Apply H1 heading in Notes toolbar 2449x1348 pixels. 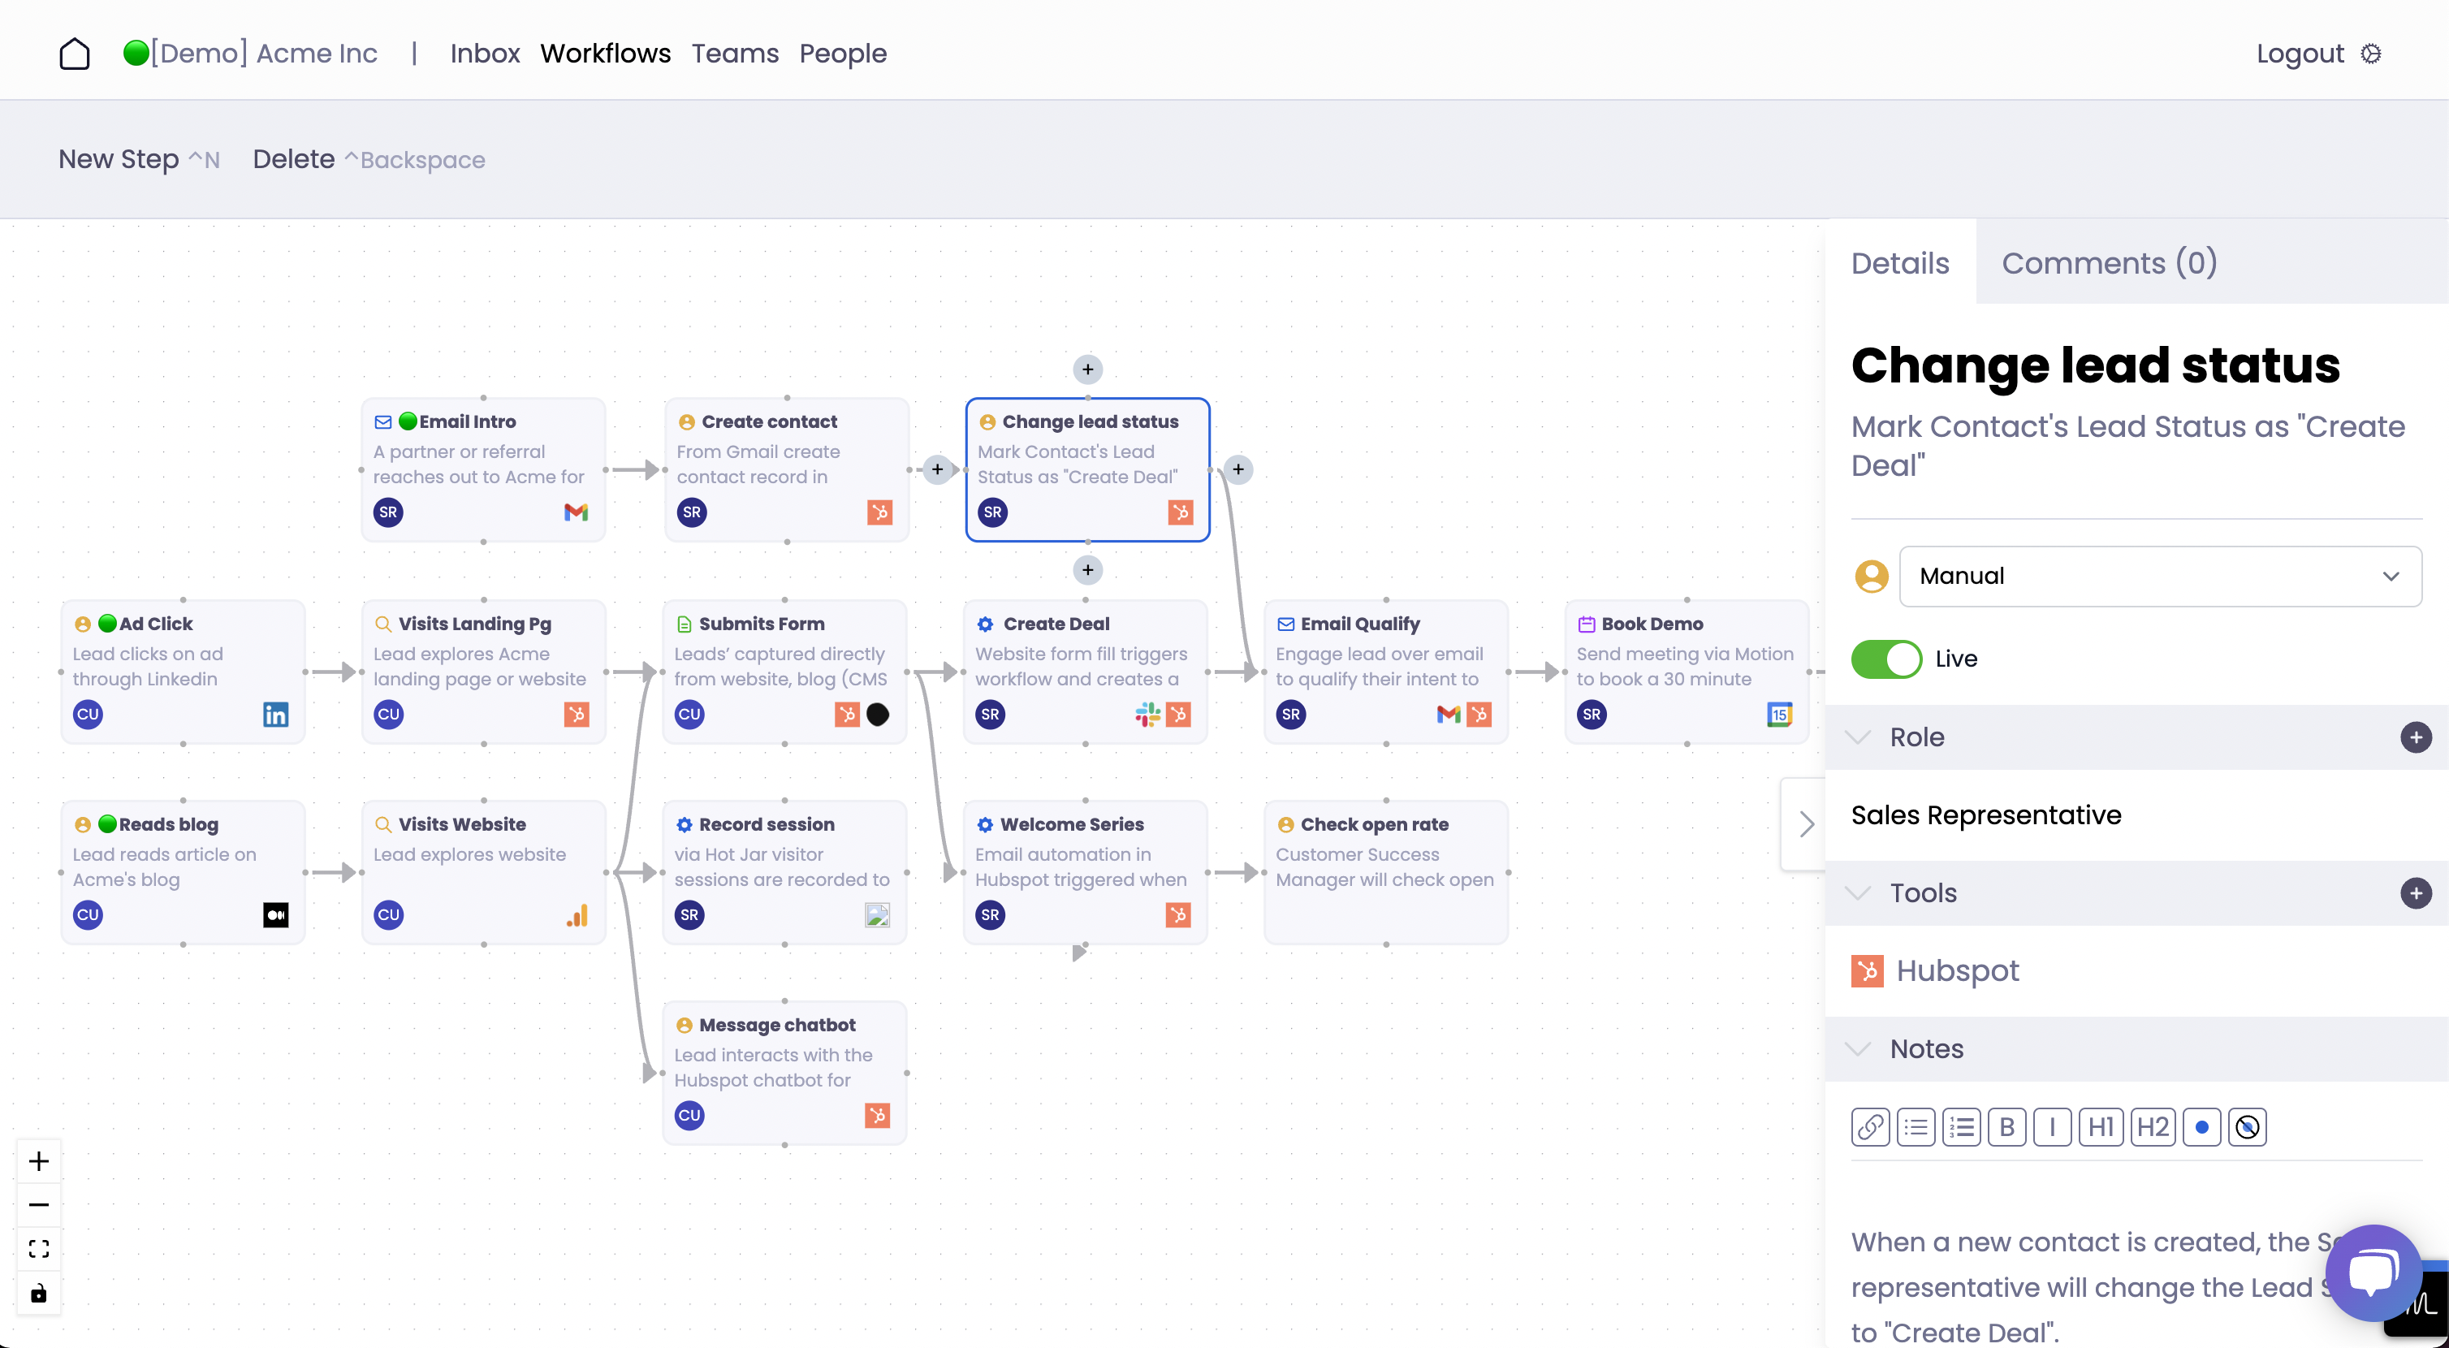pos(2101,1126)
